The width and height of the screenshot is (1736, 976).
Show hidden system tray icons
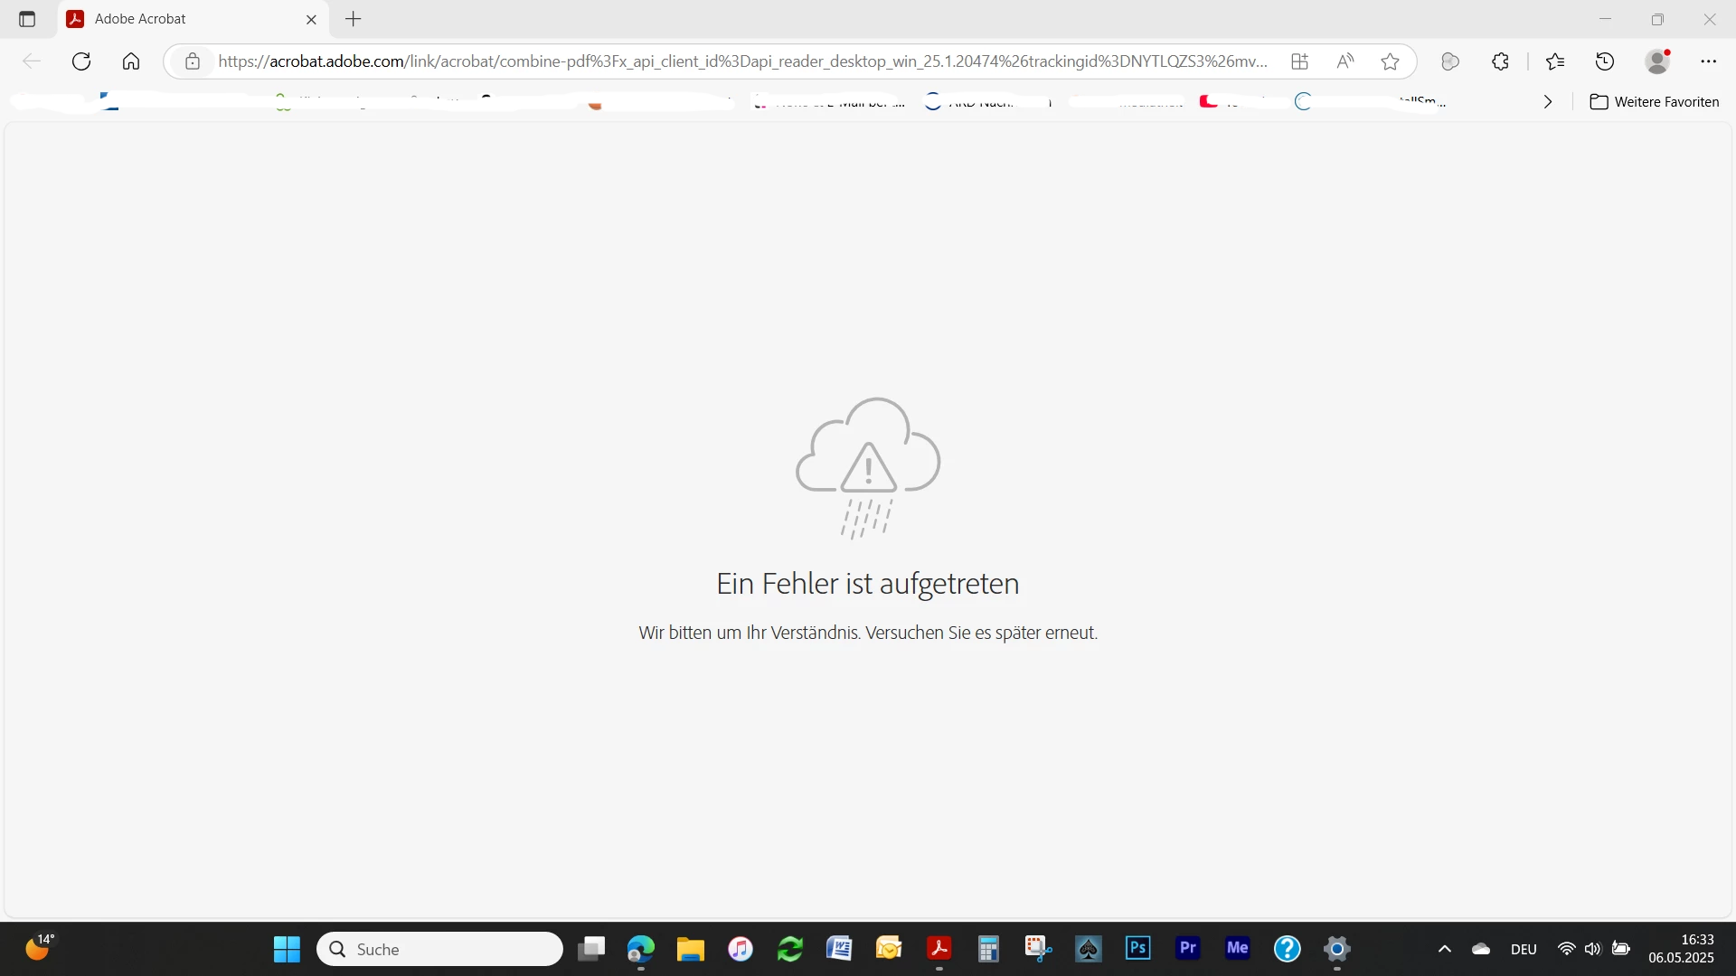(x=1445, y=949)
